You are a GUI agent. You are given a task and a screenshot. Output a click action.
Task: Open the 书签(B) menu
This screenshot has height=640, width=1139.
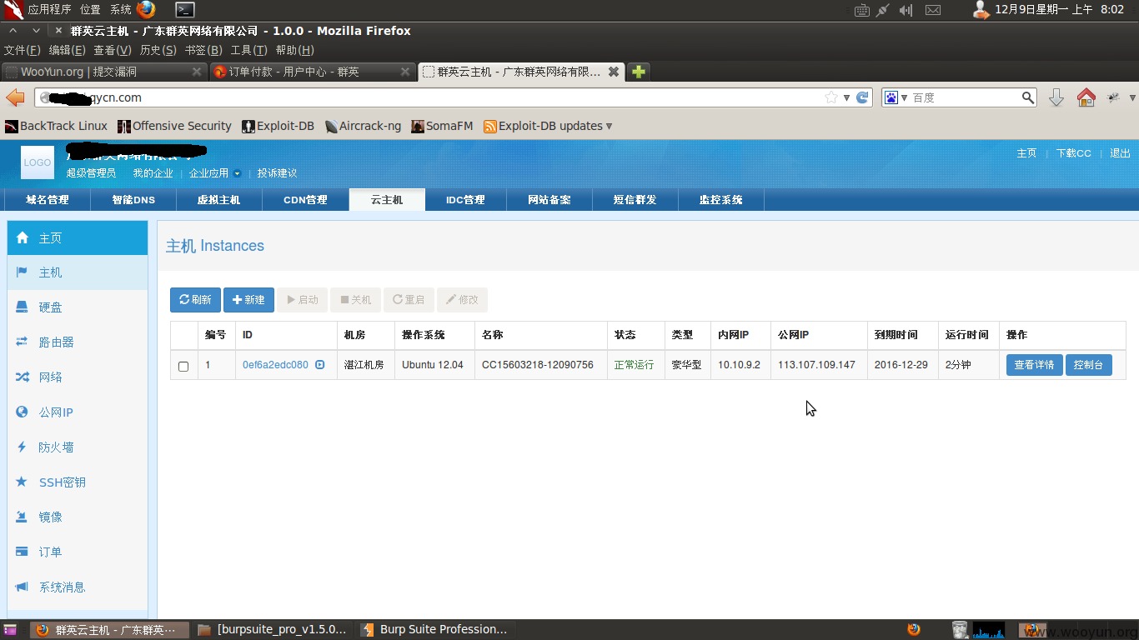(x=203, y=50)
